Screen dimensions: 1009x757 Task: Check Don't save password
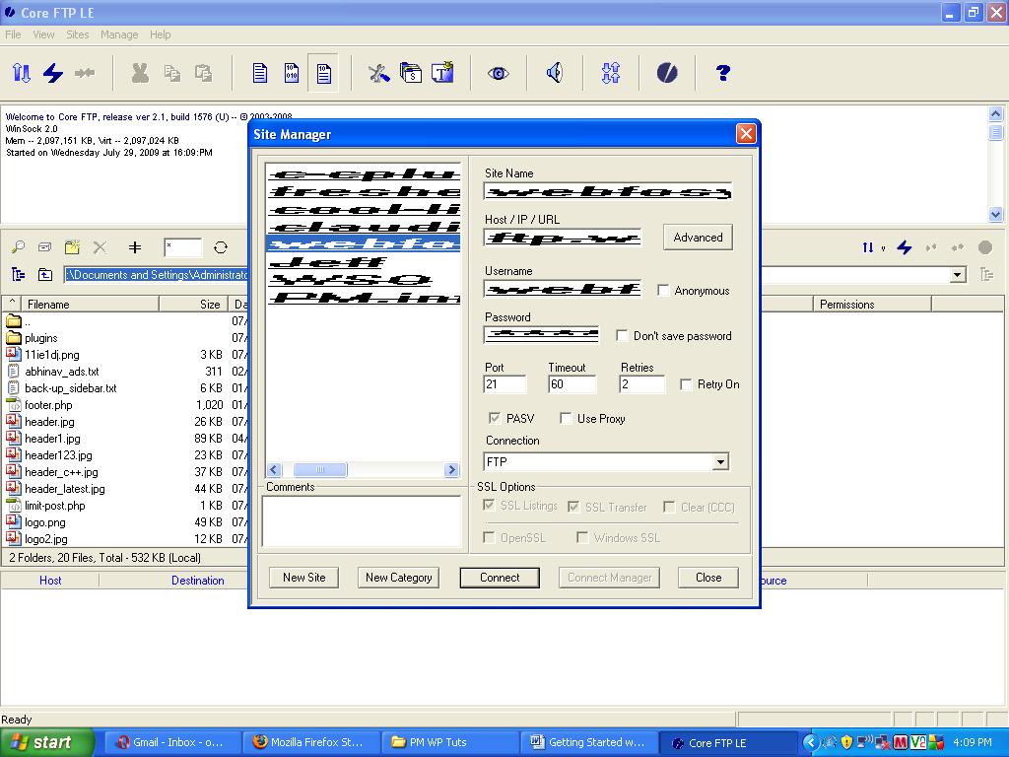622,335
